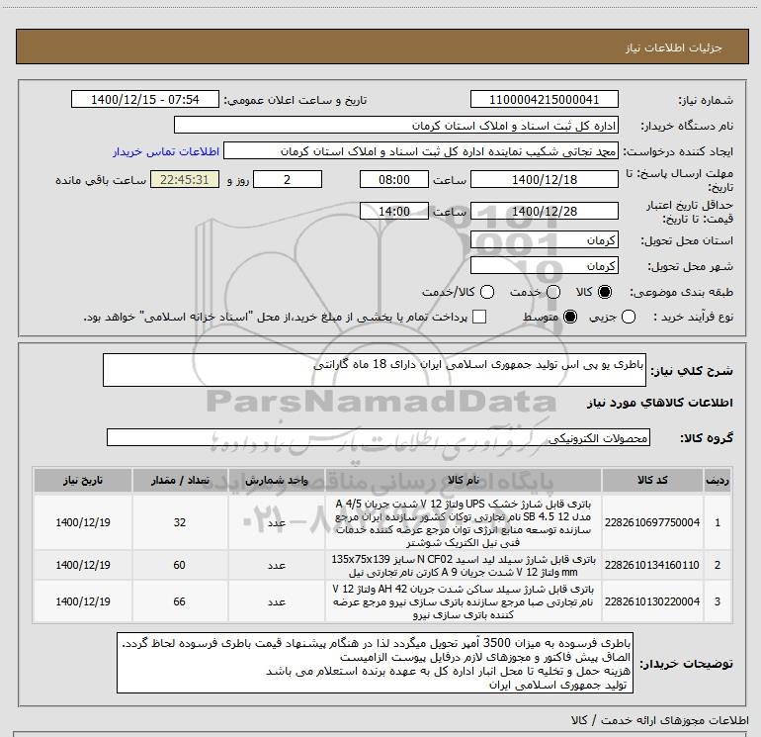
Task: Click the need date 1400/12/19 in row 1
Action: tap(82, 522)
